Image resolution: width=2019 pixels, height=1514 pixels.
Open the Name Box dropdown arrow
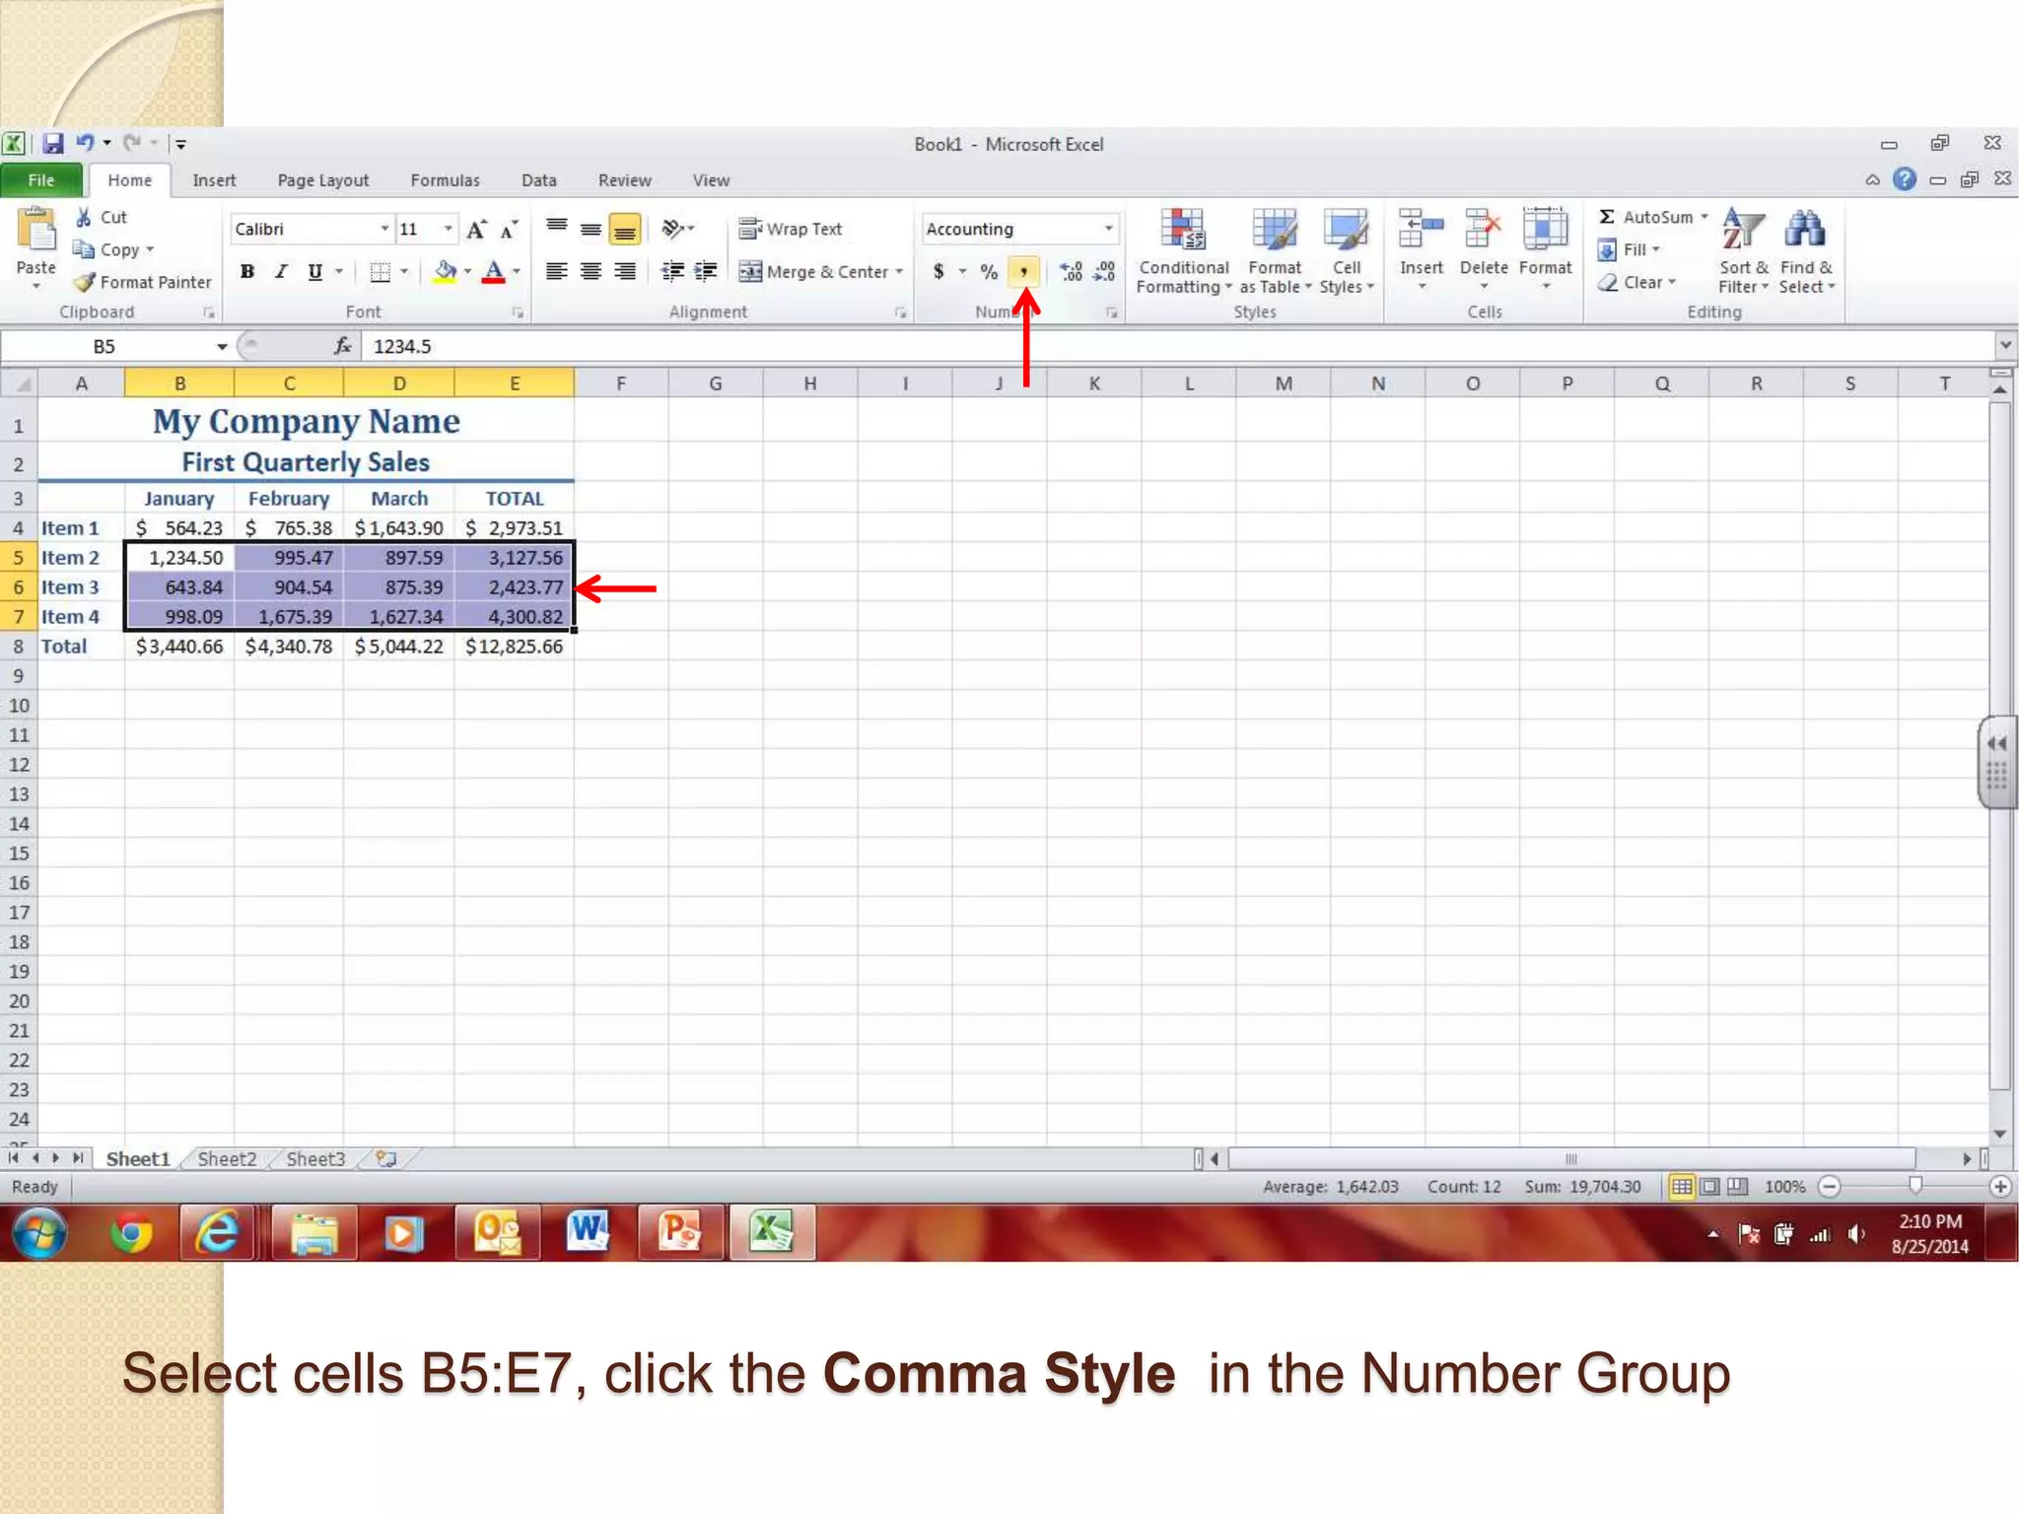pyautogui.click(x=222, y=346)
